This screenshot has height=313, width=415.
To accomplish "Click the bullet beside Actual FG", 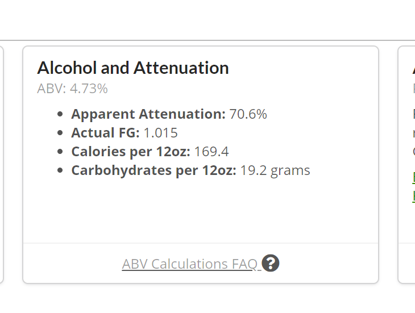I will tap(60, 133).
